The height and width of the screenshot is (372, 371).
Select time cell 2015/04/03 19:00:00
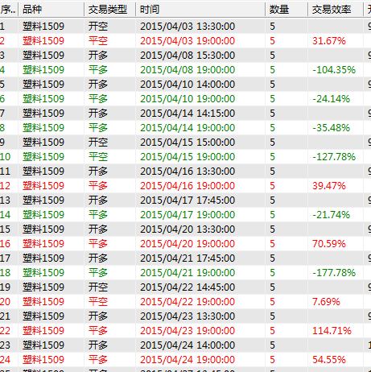pyautogui.click(x=188, y=41)
